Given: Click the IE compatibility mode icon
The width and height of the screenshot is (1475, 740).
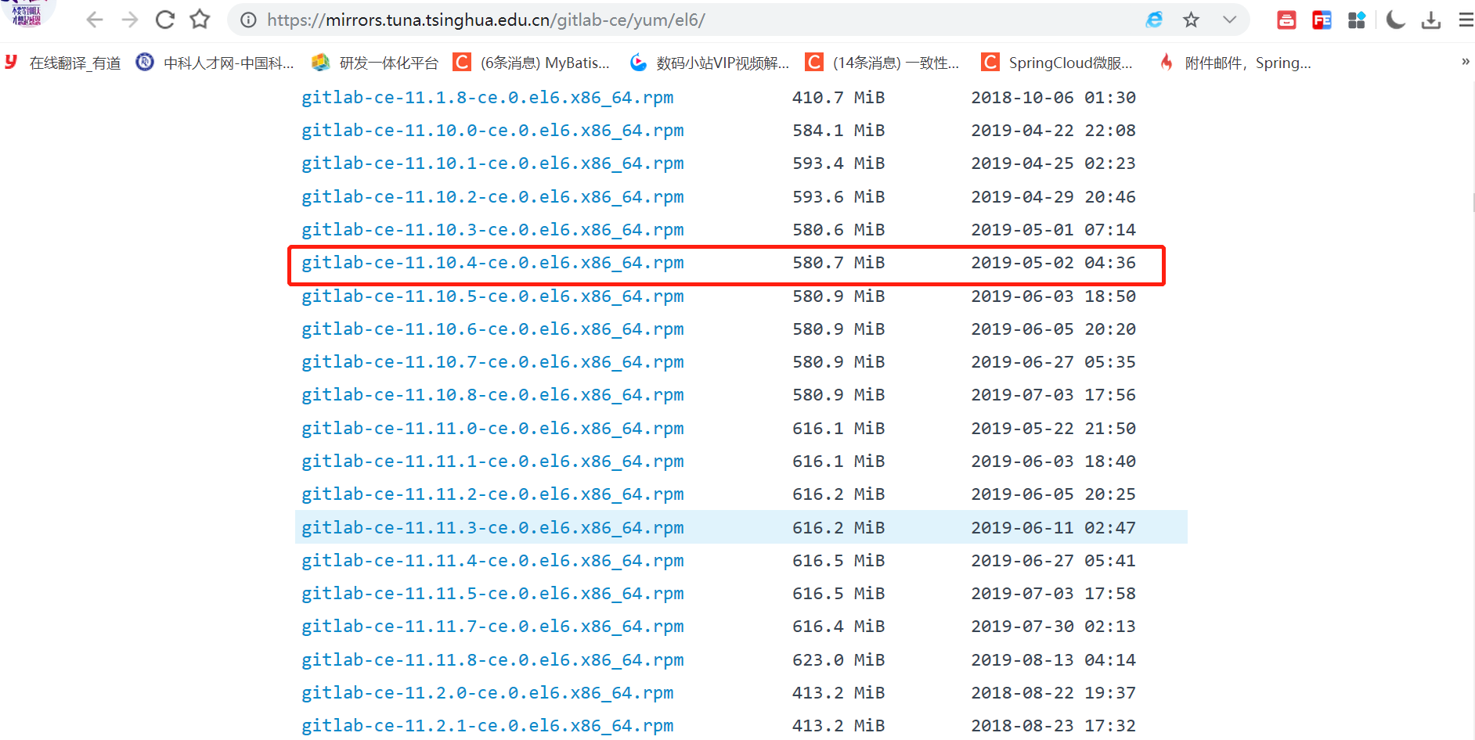Looking at the screenshot, I should (1154, 20).
